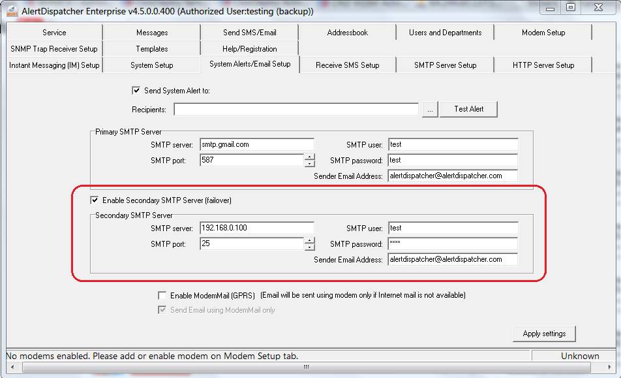Click the Primary SMTP user field

click(453, 145)
